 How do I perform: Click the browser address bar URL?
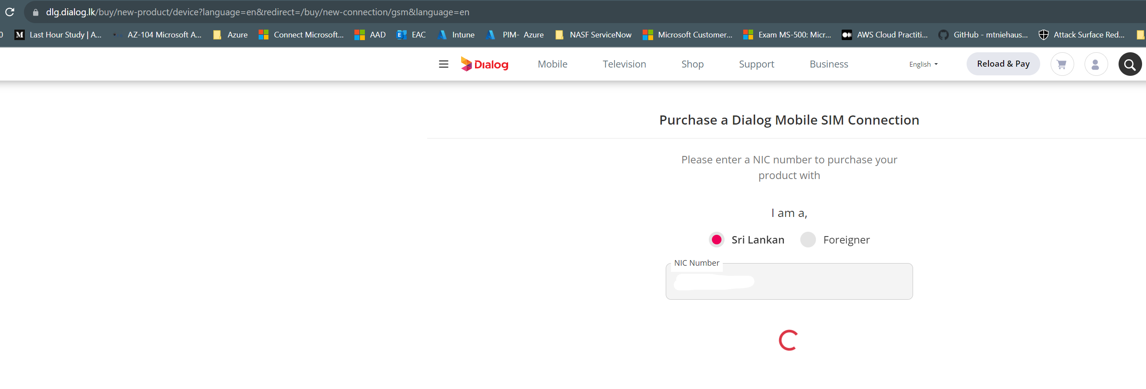(258, 12)
